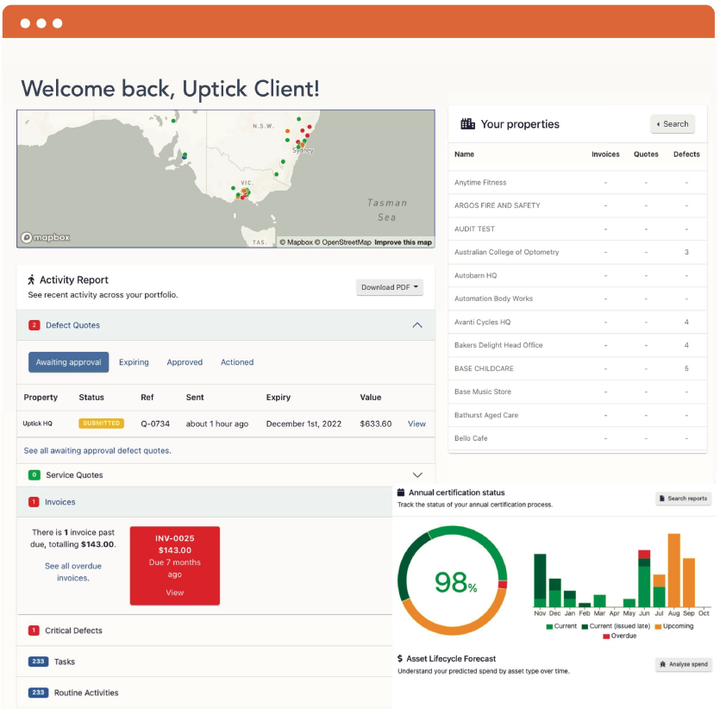Click the green 0 badge on Service Quotes

tap(34, 474)
